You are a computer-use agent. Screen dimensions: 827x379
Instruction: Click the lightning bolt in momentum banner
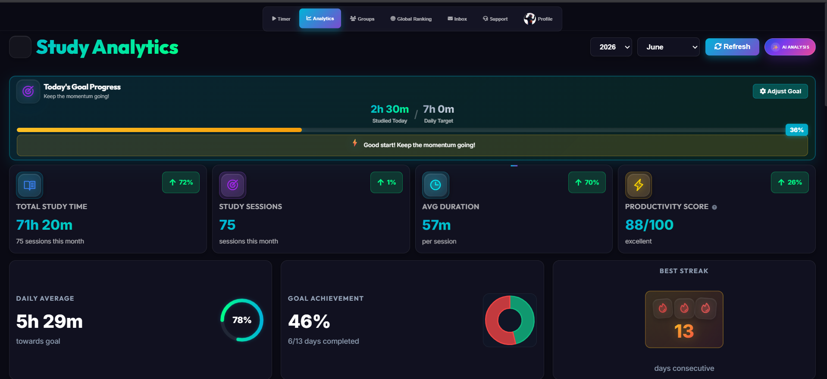[355, 143]
